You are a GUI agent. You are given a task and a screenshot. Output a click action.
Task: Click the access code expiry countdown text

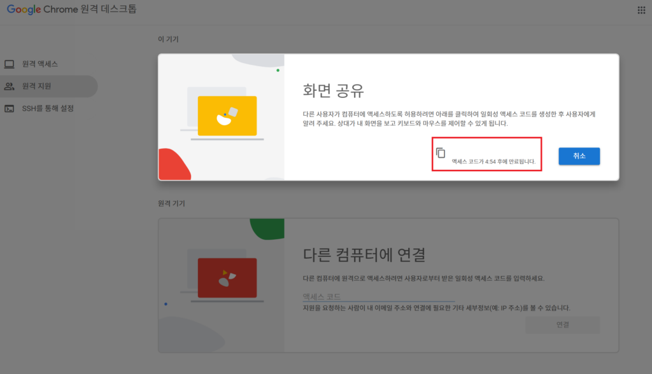point(493,162)
